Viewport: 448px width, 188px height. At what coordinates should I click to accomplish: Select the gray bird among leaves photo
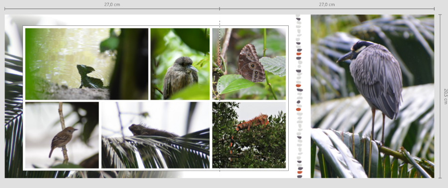pos(180,64)
